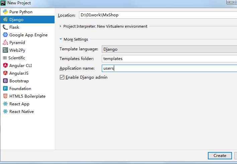237x164 pixels.
Task: Disable the Enable Django admin checkbox
Action: tap(62, 77)
